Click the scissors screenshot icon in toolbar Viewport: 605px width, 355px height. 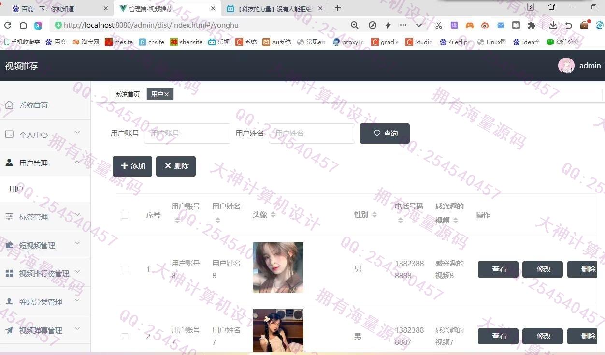(x=438, y=25)
